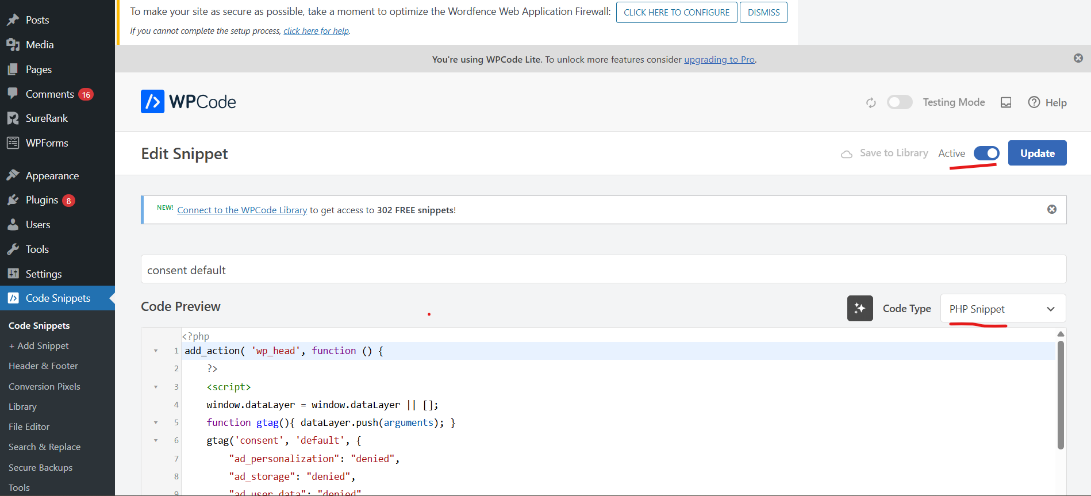Click the SureRank icon in sidebar

click(x=13, y=118)
